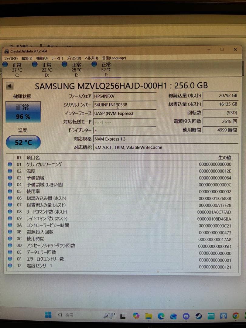Open the ヘルプ(H) menu
Image resolution: width=246 pixels, height=328 pixels.
point(91,58)
